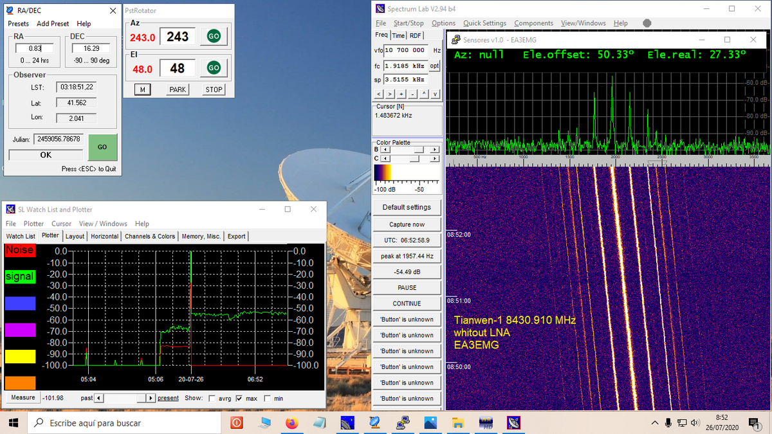This screenshot has width=772, height=434.
Task: Switch to the Time tab in Spectrum Lab
Action: 398,35
